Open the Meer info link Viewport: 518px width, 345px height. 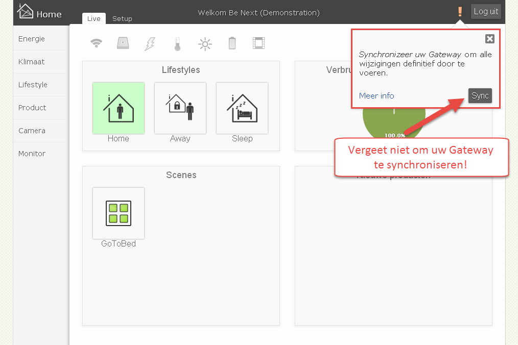point(376,96)
